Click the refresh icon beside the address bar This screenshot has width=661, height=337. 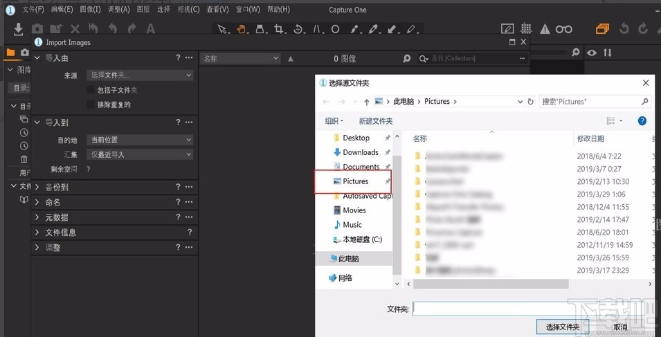[530, 102]
